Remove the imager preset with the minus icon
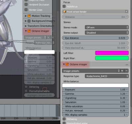This screenshot has width=132, height=124. [126, 71]
